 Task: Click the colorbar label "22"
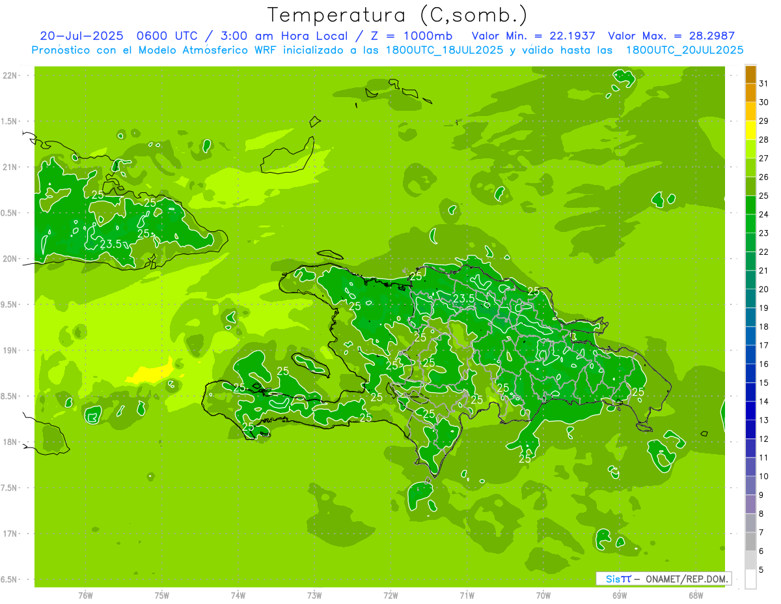764,252
